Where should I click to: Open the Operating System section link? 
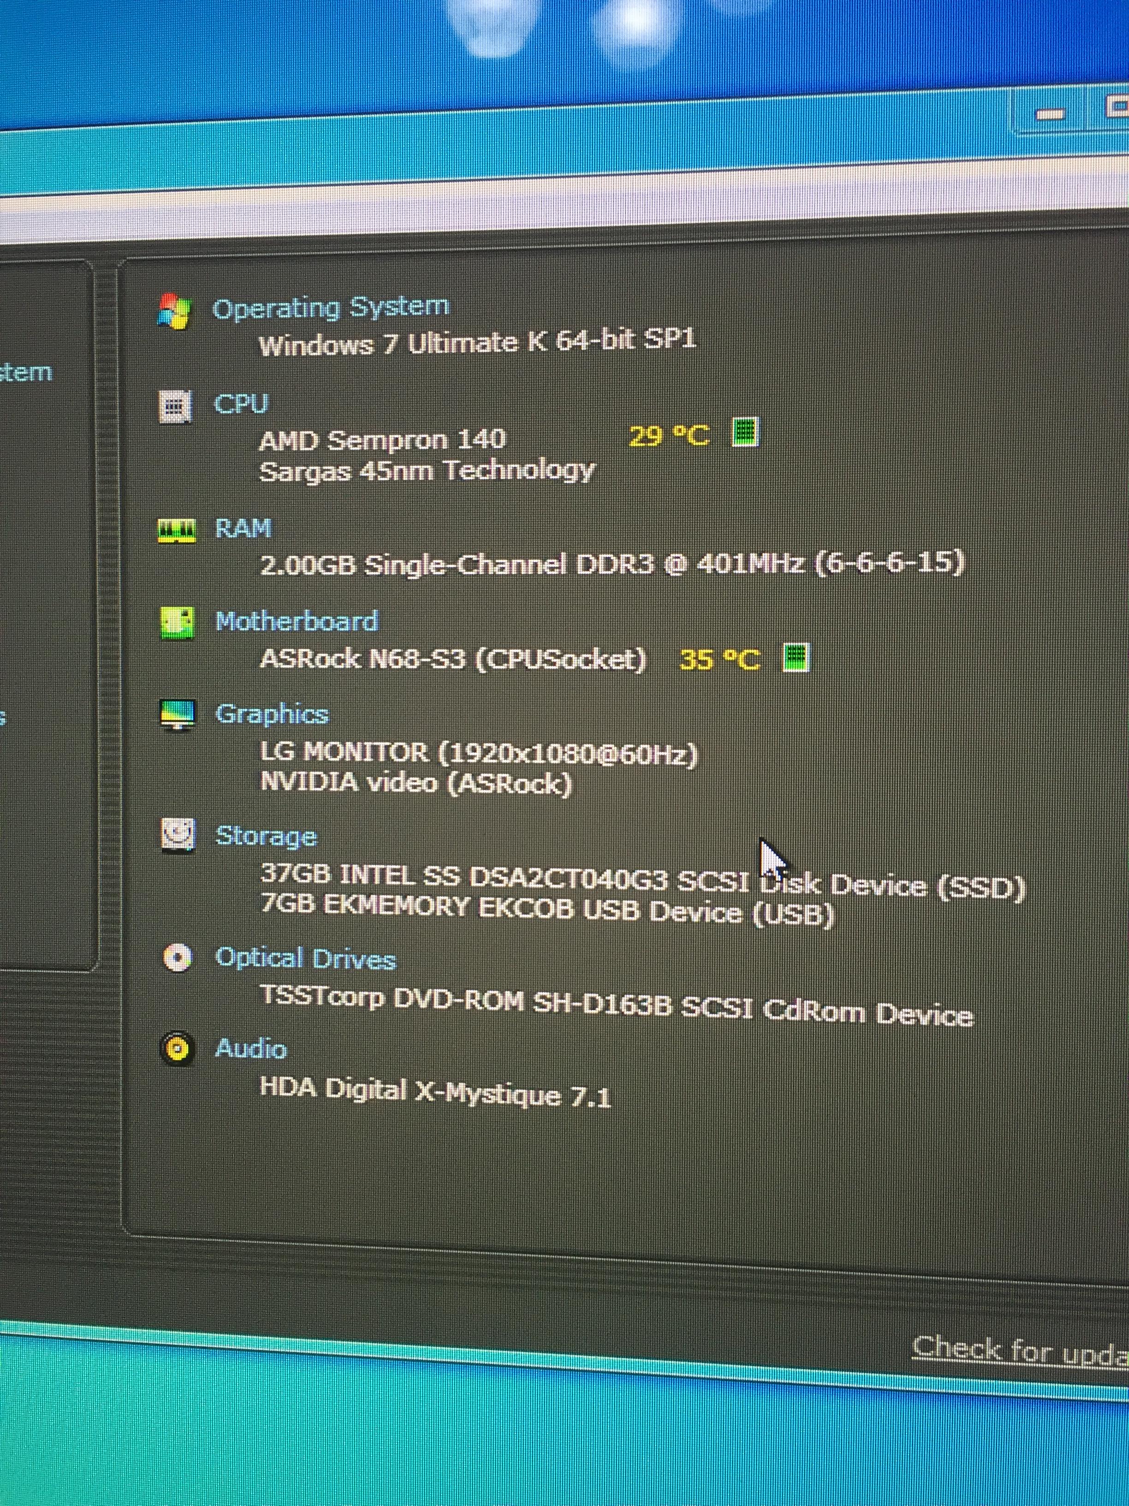[331, 308]
